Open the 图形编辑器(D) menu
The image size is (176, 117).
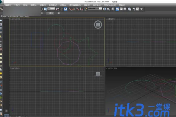click(x=75, y=5)
